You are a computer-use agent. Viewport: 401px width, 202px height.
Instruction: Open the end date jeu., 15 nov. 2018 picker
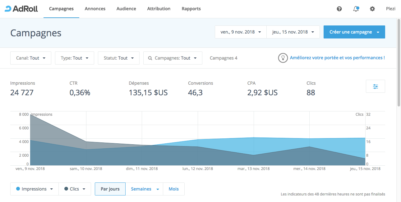pos(293,32)
